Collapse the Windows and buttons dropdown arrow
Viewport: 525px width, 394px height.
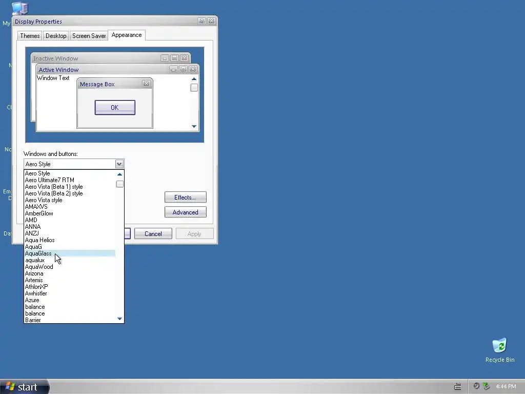click(x=119, y=164)
